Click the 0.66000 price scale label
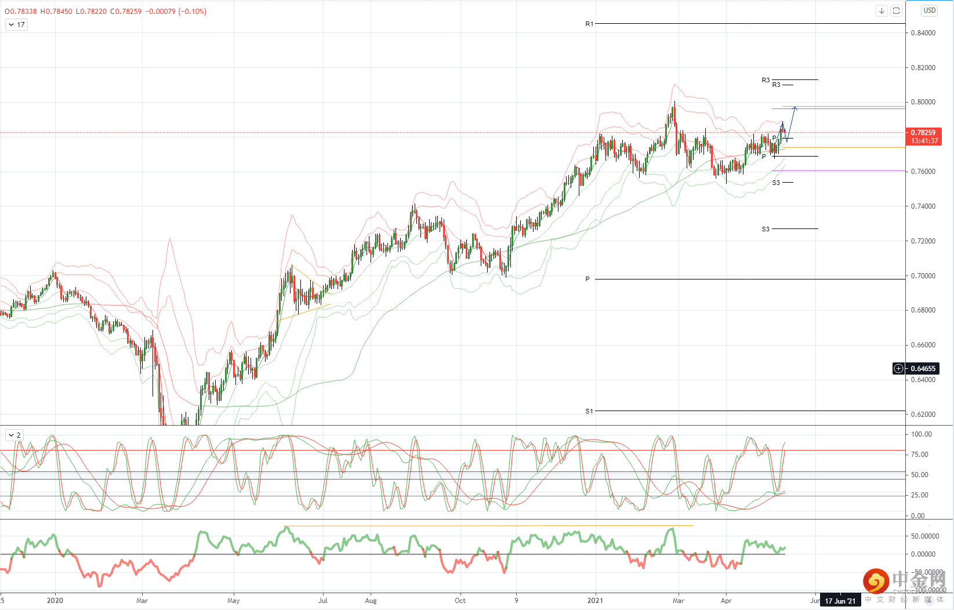This screenshot has height=610, width=954. [x=923, y=345]
